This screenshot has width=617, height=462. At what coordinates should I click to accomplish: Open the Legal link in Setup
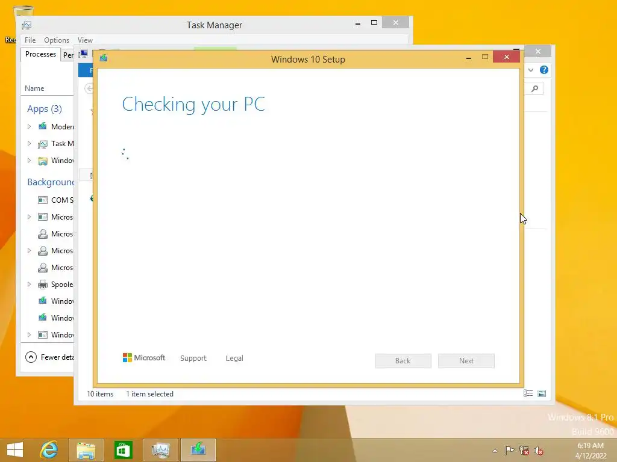point(234,359)
